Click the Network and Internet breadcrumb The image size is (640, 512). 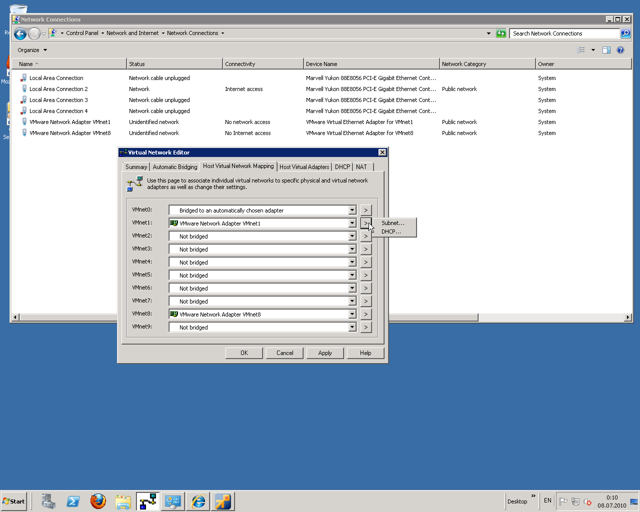tap(132, 33)
